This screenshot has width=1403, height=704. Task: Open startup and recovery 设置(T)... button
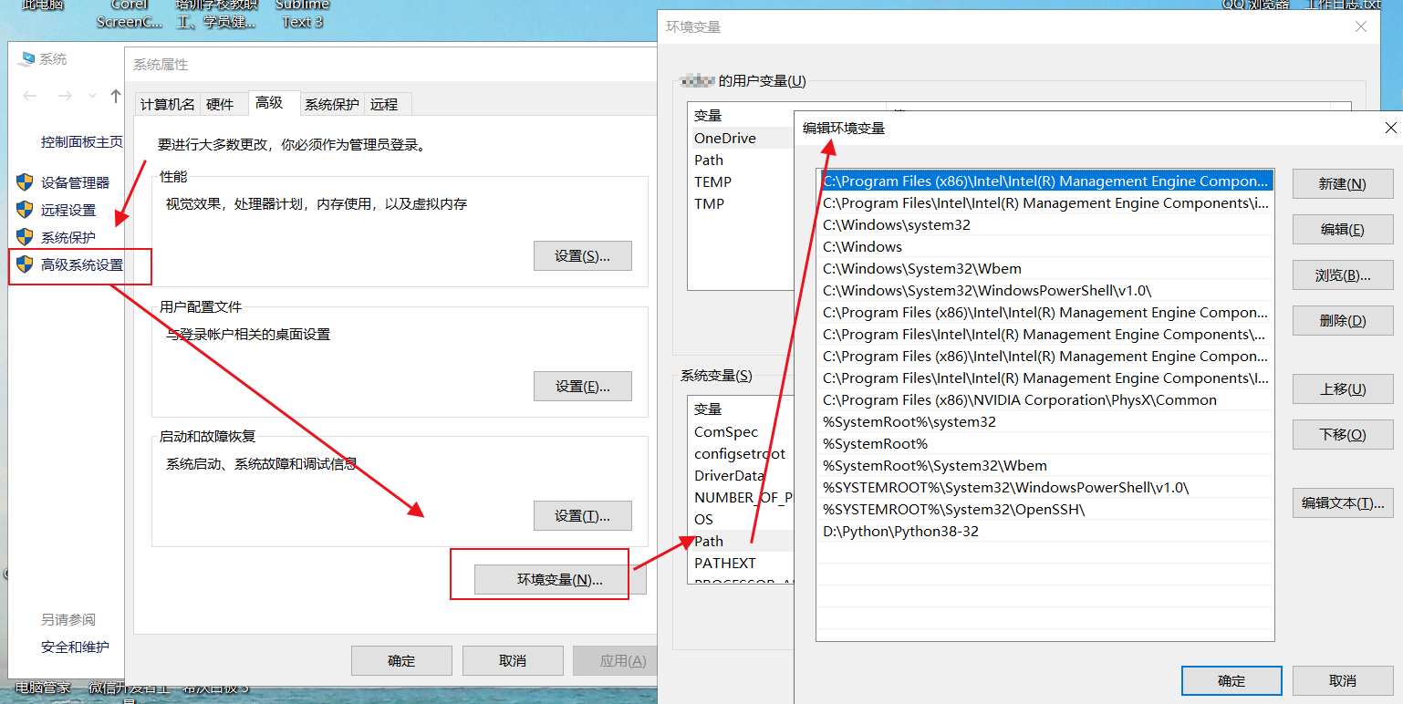[582, 516]
